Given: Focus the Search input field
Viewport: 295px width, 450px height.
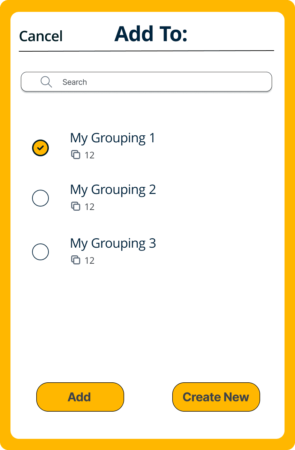Looking at the screenshot, I should [146, 82].
